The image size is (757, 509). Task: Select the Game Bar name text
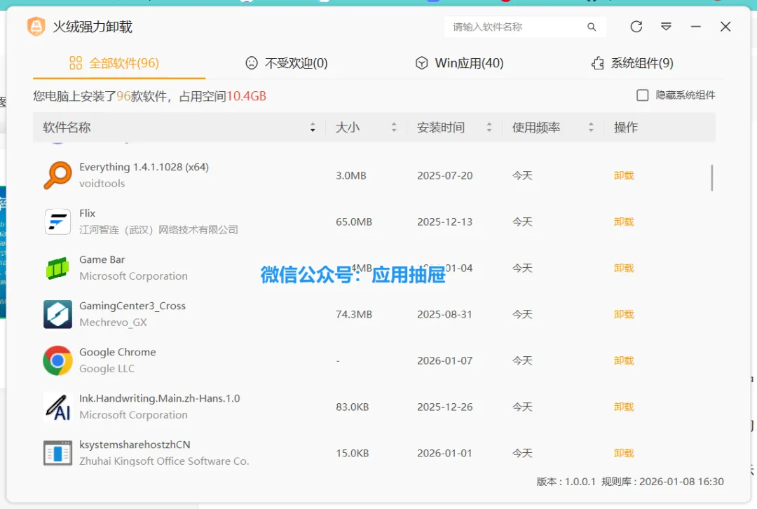pos(102,260)
